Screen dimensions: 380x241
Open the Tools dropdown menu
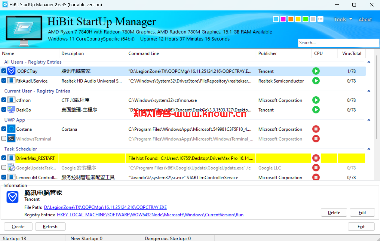point(343,19)
